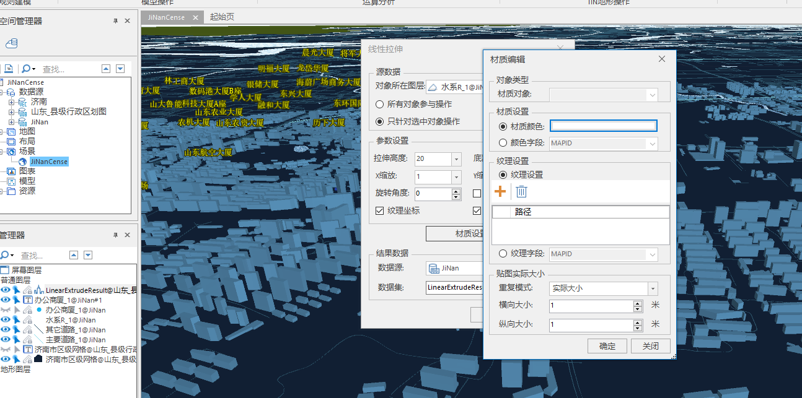Screen dimensions: 802x398
Task: Click the search magnifier icon in 空间管理器
Action: tap(27, 68)
